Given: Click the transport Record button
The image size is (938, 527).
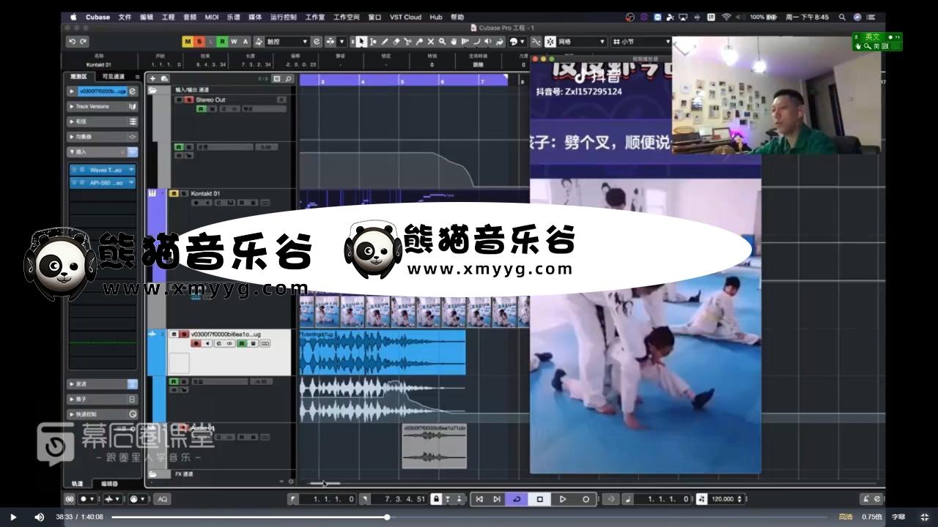Looking at the screenshot, I should click(x=586, y=499).
